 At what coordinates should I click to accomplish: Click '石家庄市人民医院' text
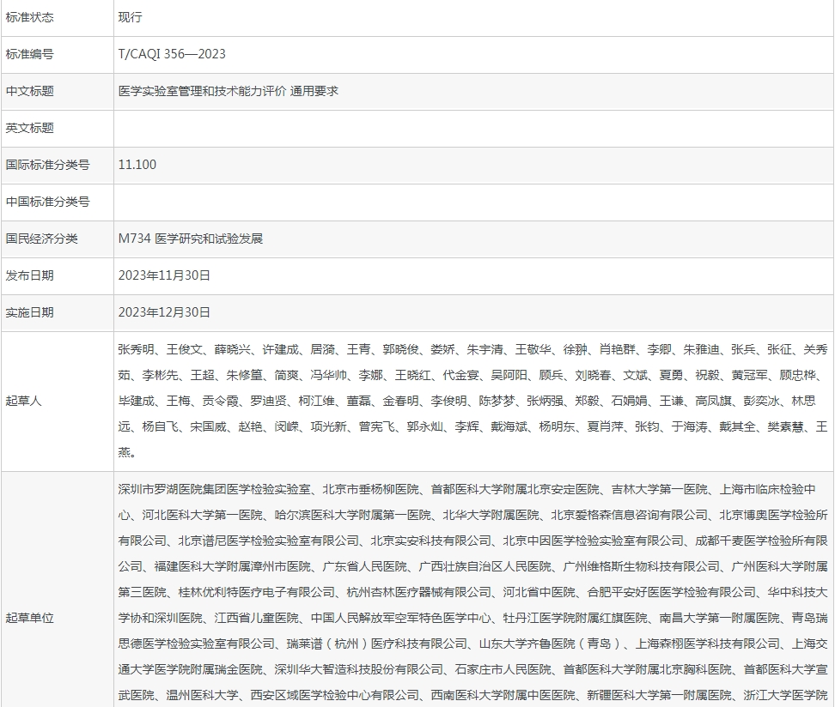point(503,669)
